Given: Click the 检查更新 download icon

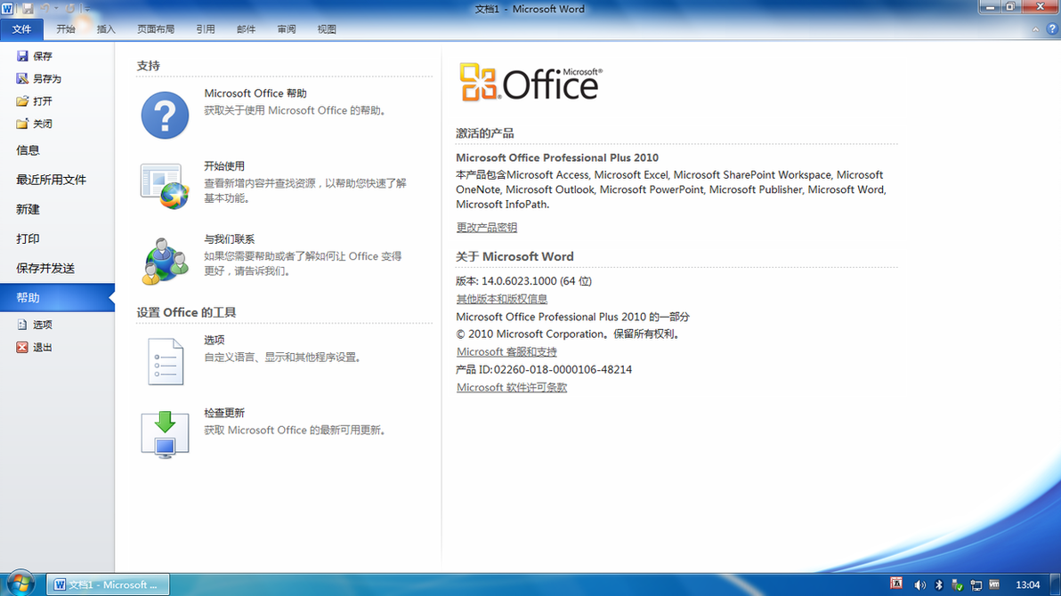Looking at the screenshot, I should click(165, 434).
